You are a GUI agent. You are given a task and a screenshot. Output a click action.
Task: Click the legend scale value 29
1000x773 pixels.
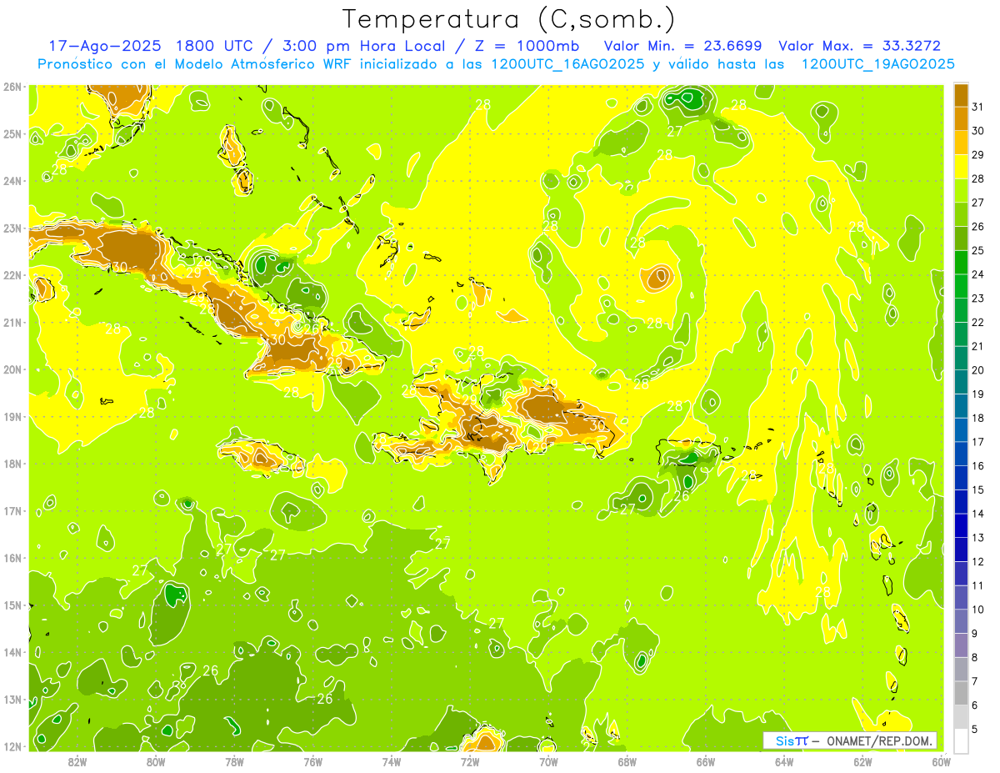click(x=978, y=154)
